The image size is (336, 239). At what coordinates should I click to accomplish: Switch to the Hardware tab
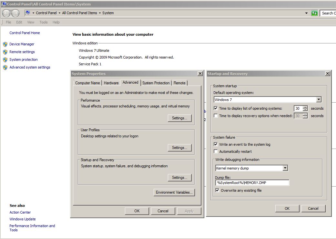[111, 83]
